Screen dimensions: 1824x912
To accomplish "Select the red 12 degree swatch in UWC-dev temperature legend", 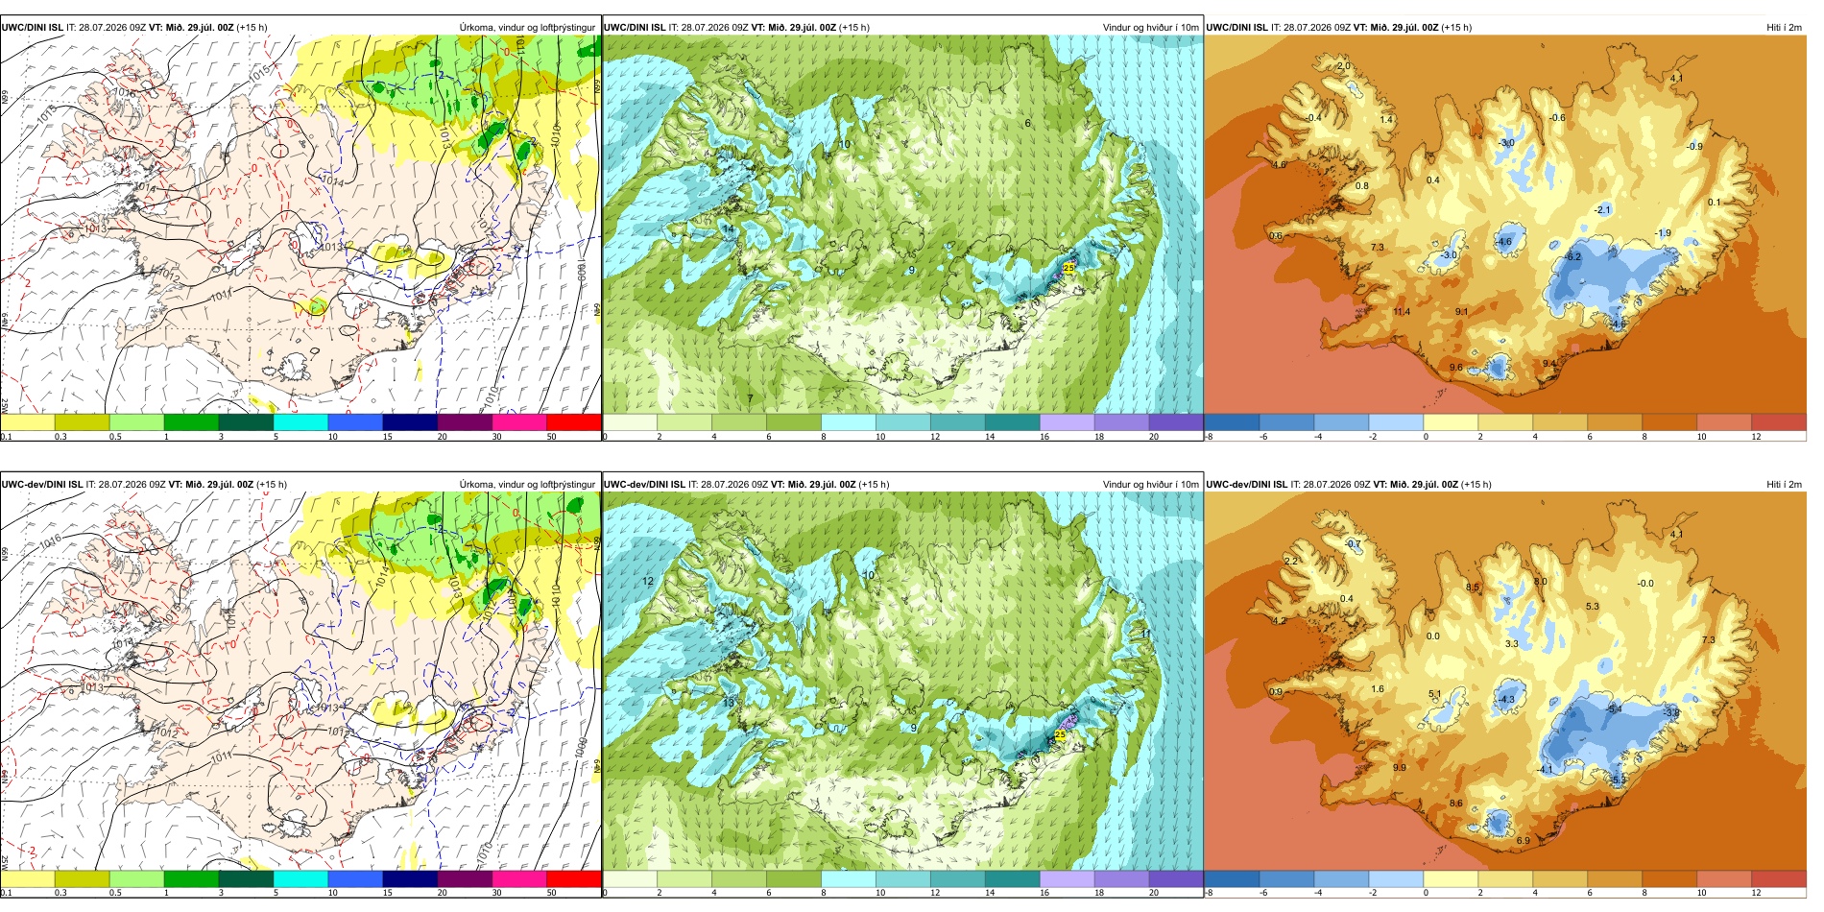I will click(x=1779, y=878).
